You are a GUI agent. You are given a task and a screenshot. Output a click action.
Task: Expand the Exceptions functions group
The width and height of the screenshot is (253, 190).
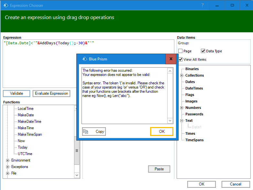tap(7, 167)
